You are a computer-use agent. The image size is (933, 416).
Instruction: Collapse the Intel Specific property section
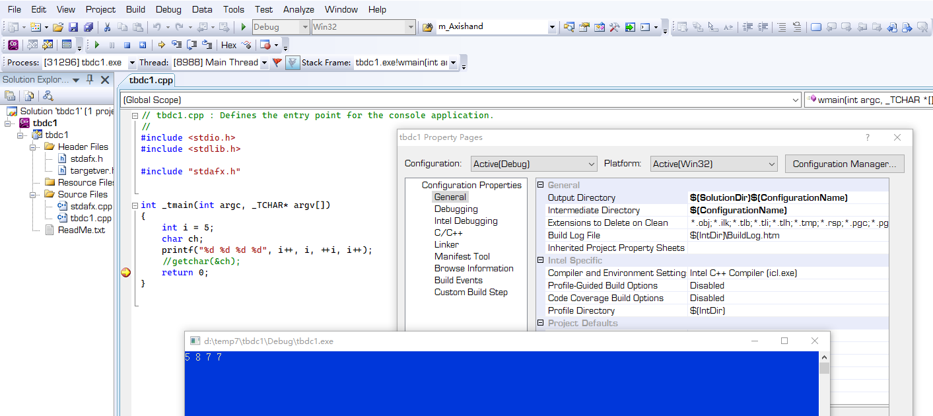click(540, 261)
